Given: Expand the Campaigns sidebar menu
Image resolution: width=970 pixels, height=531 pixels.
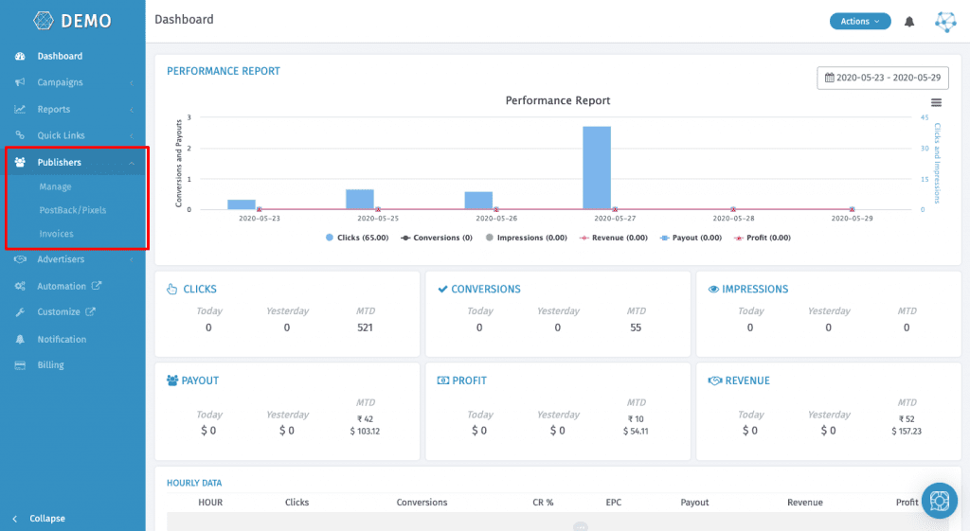Looking at the screenshot, I should 60,82.
